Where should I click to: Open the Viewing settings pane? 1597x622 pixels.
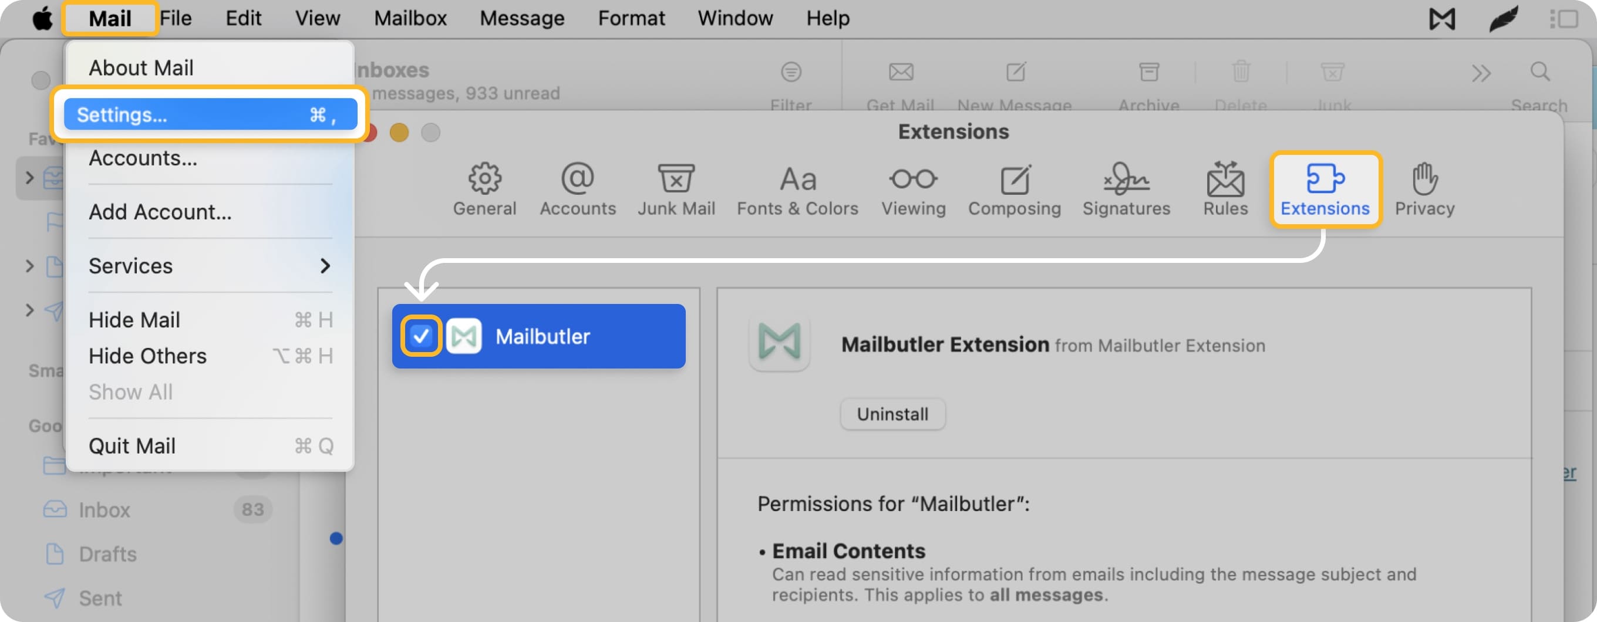click(x=913, y=189)
